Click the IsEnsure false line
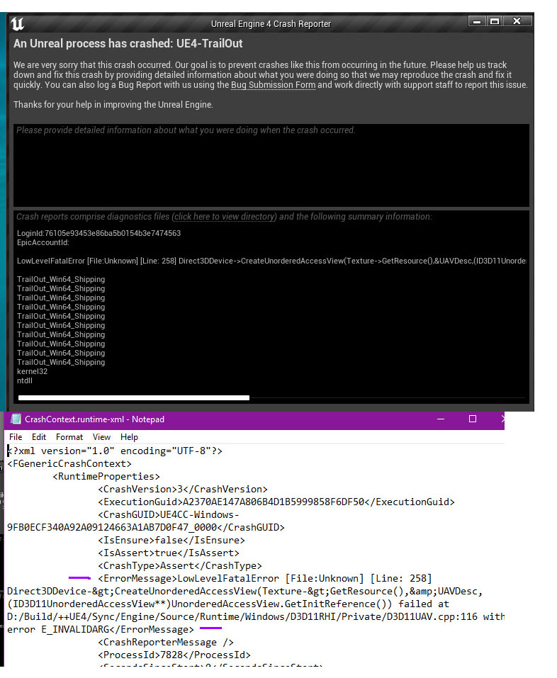The width and height of the screenshot is (557, 678). point(171,541)
